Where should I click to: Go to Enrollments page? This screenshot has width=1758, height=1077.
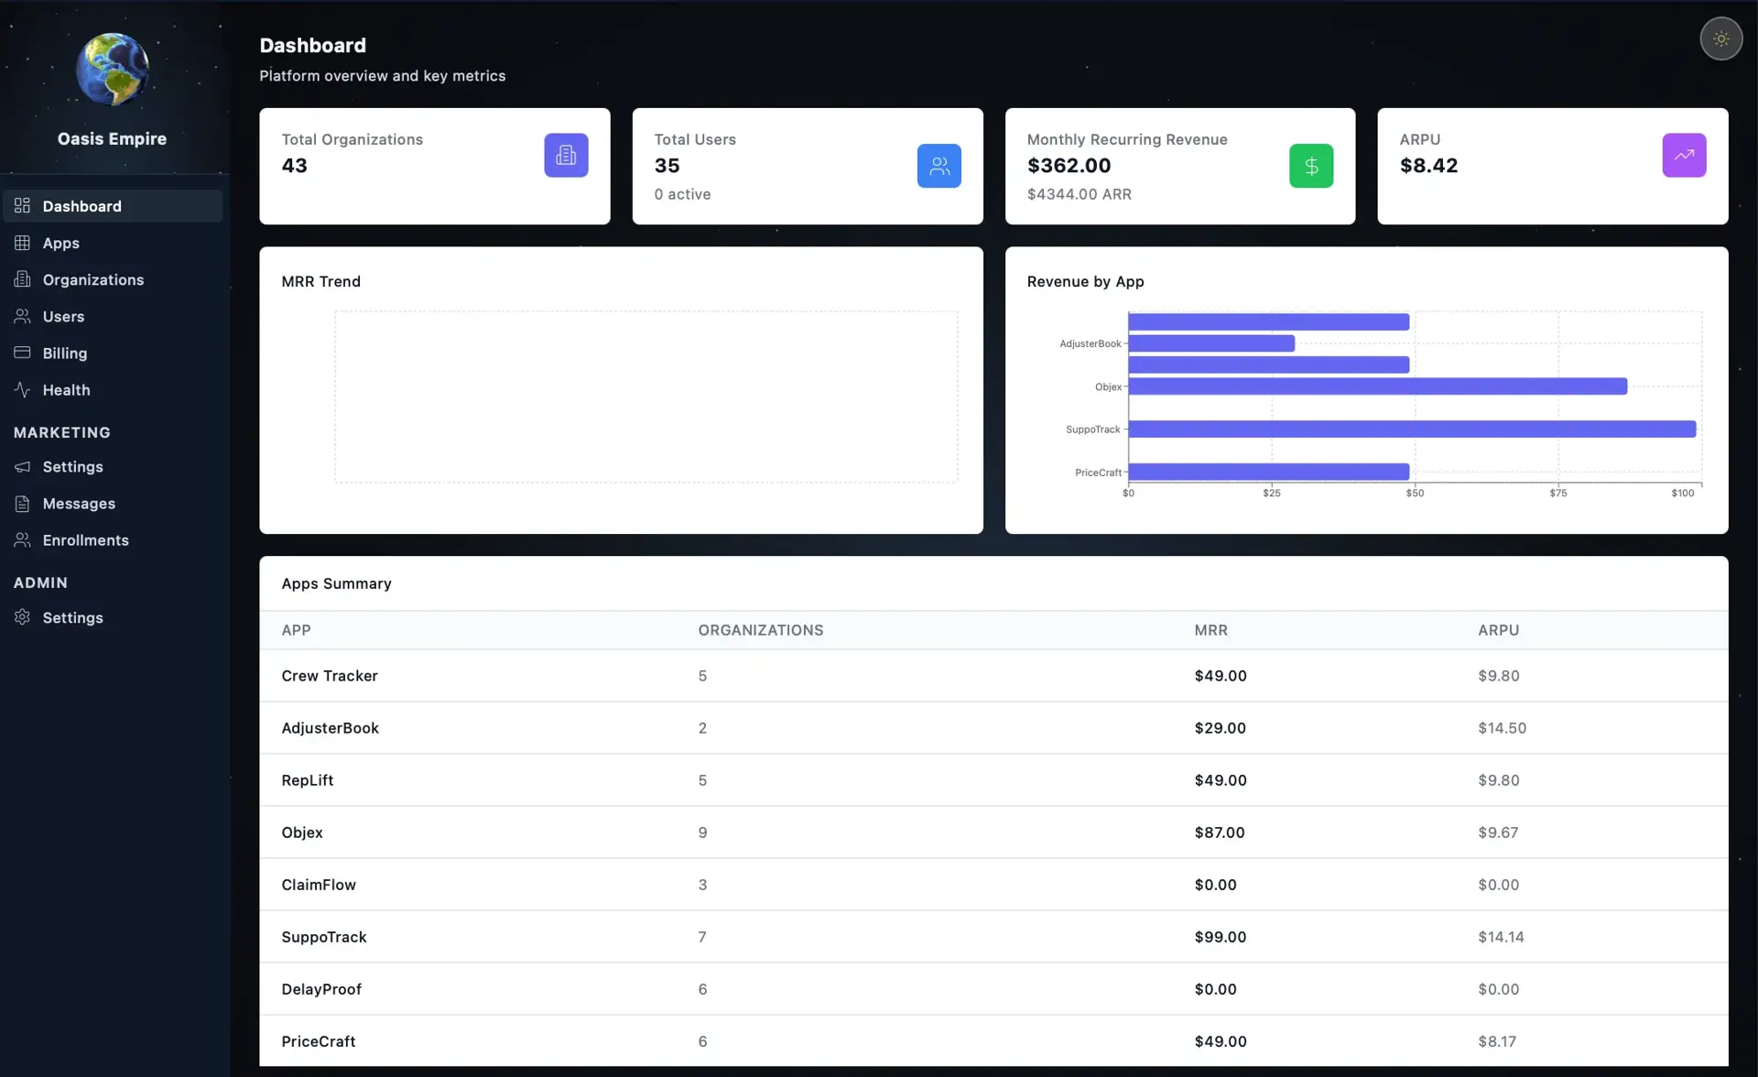(x=113, y=540)
